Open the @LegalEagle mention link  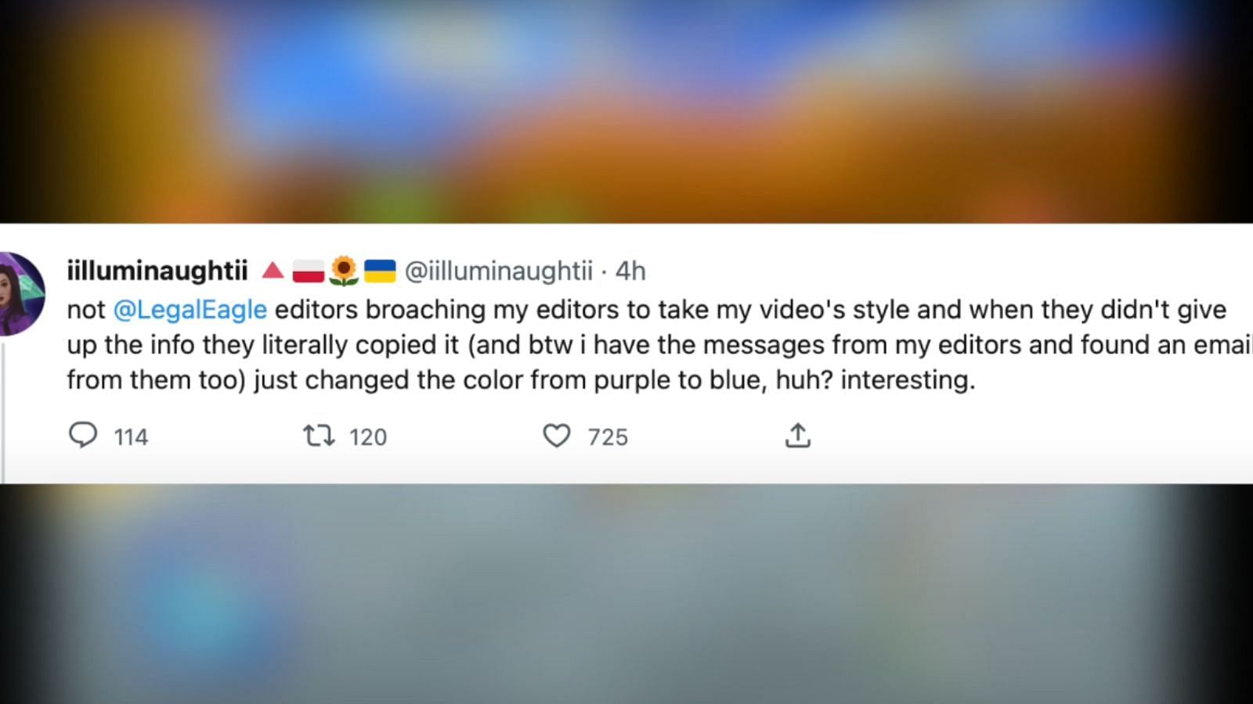point(190,310)
